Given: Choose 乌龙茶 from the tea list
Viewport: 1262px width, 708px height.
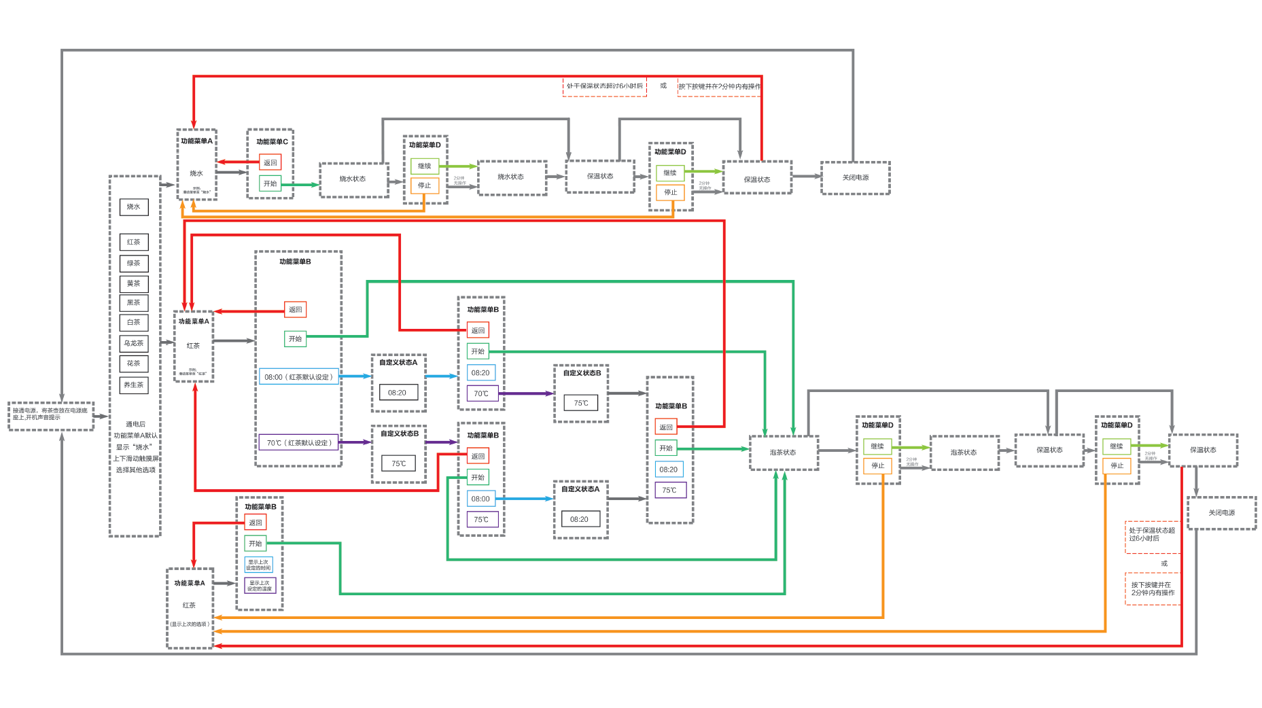Looking at the screenshot, I should coord(134,343).
